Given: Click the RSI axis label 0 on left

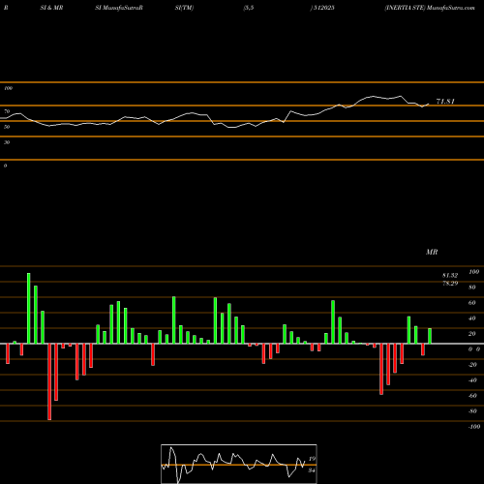Looking at the screenshot, I should coord(5,166).
